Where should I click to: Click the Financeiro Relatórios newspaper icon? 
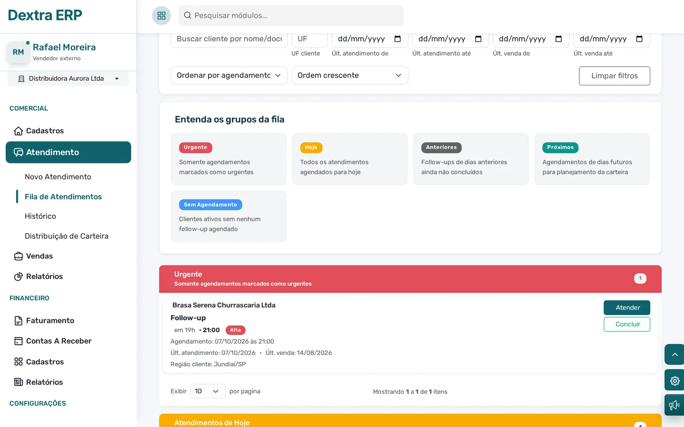(18, 382)
